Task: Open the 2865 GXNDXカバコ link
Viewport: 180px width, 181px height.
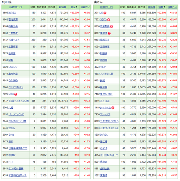Action: [x=16, y=87]
